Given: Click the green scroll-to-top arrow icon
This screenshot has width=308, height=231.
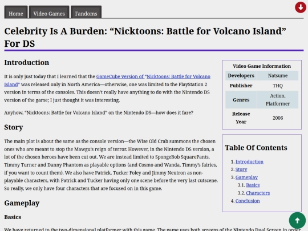Looking at the screenshot, I should tap(297, 220).
